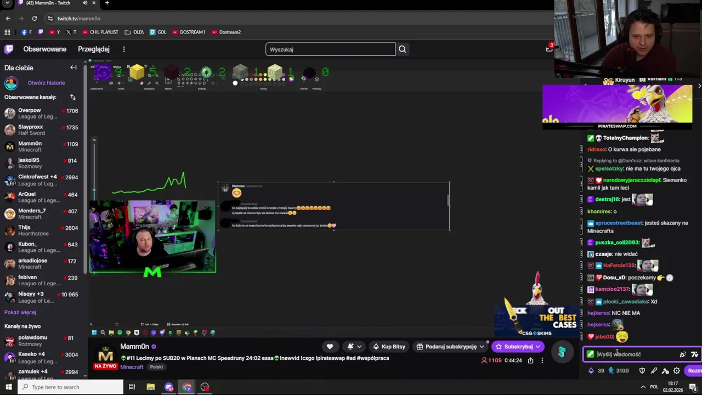Open the GOL bookmark

coord(158,32)
